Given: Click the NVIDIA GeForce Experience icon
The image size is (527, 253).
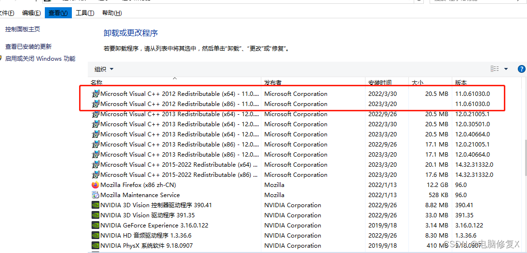Looking at the screenshot, I should click(x=95, y=225).
